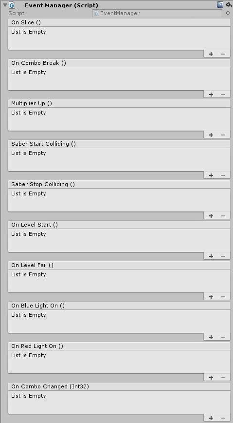The image size is (233, 423).
Task: Add a listener to On Combo Break
Action: pos(211,95)
